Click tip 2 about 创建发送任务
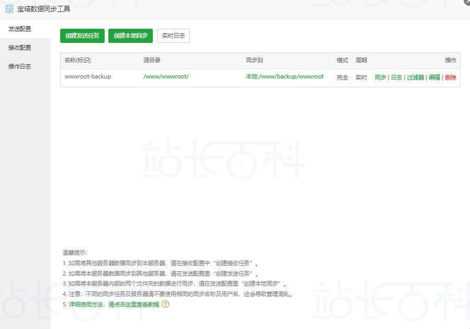 (161, 273)
